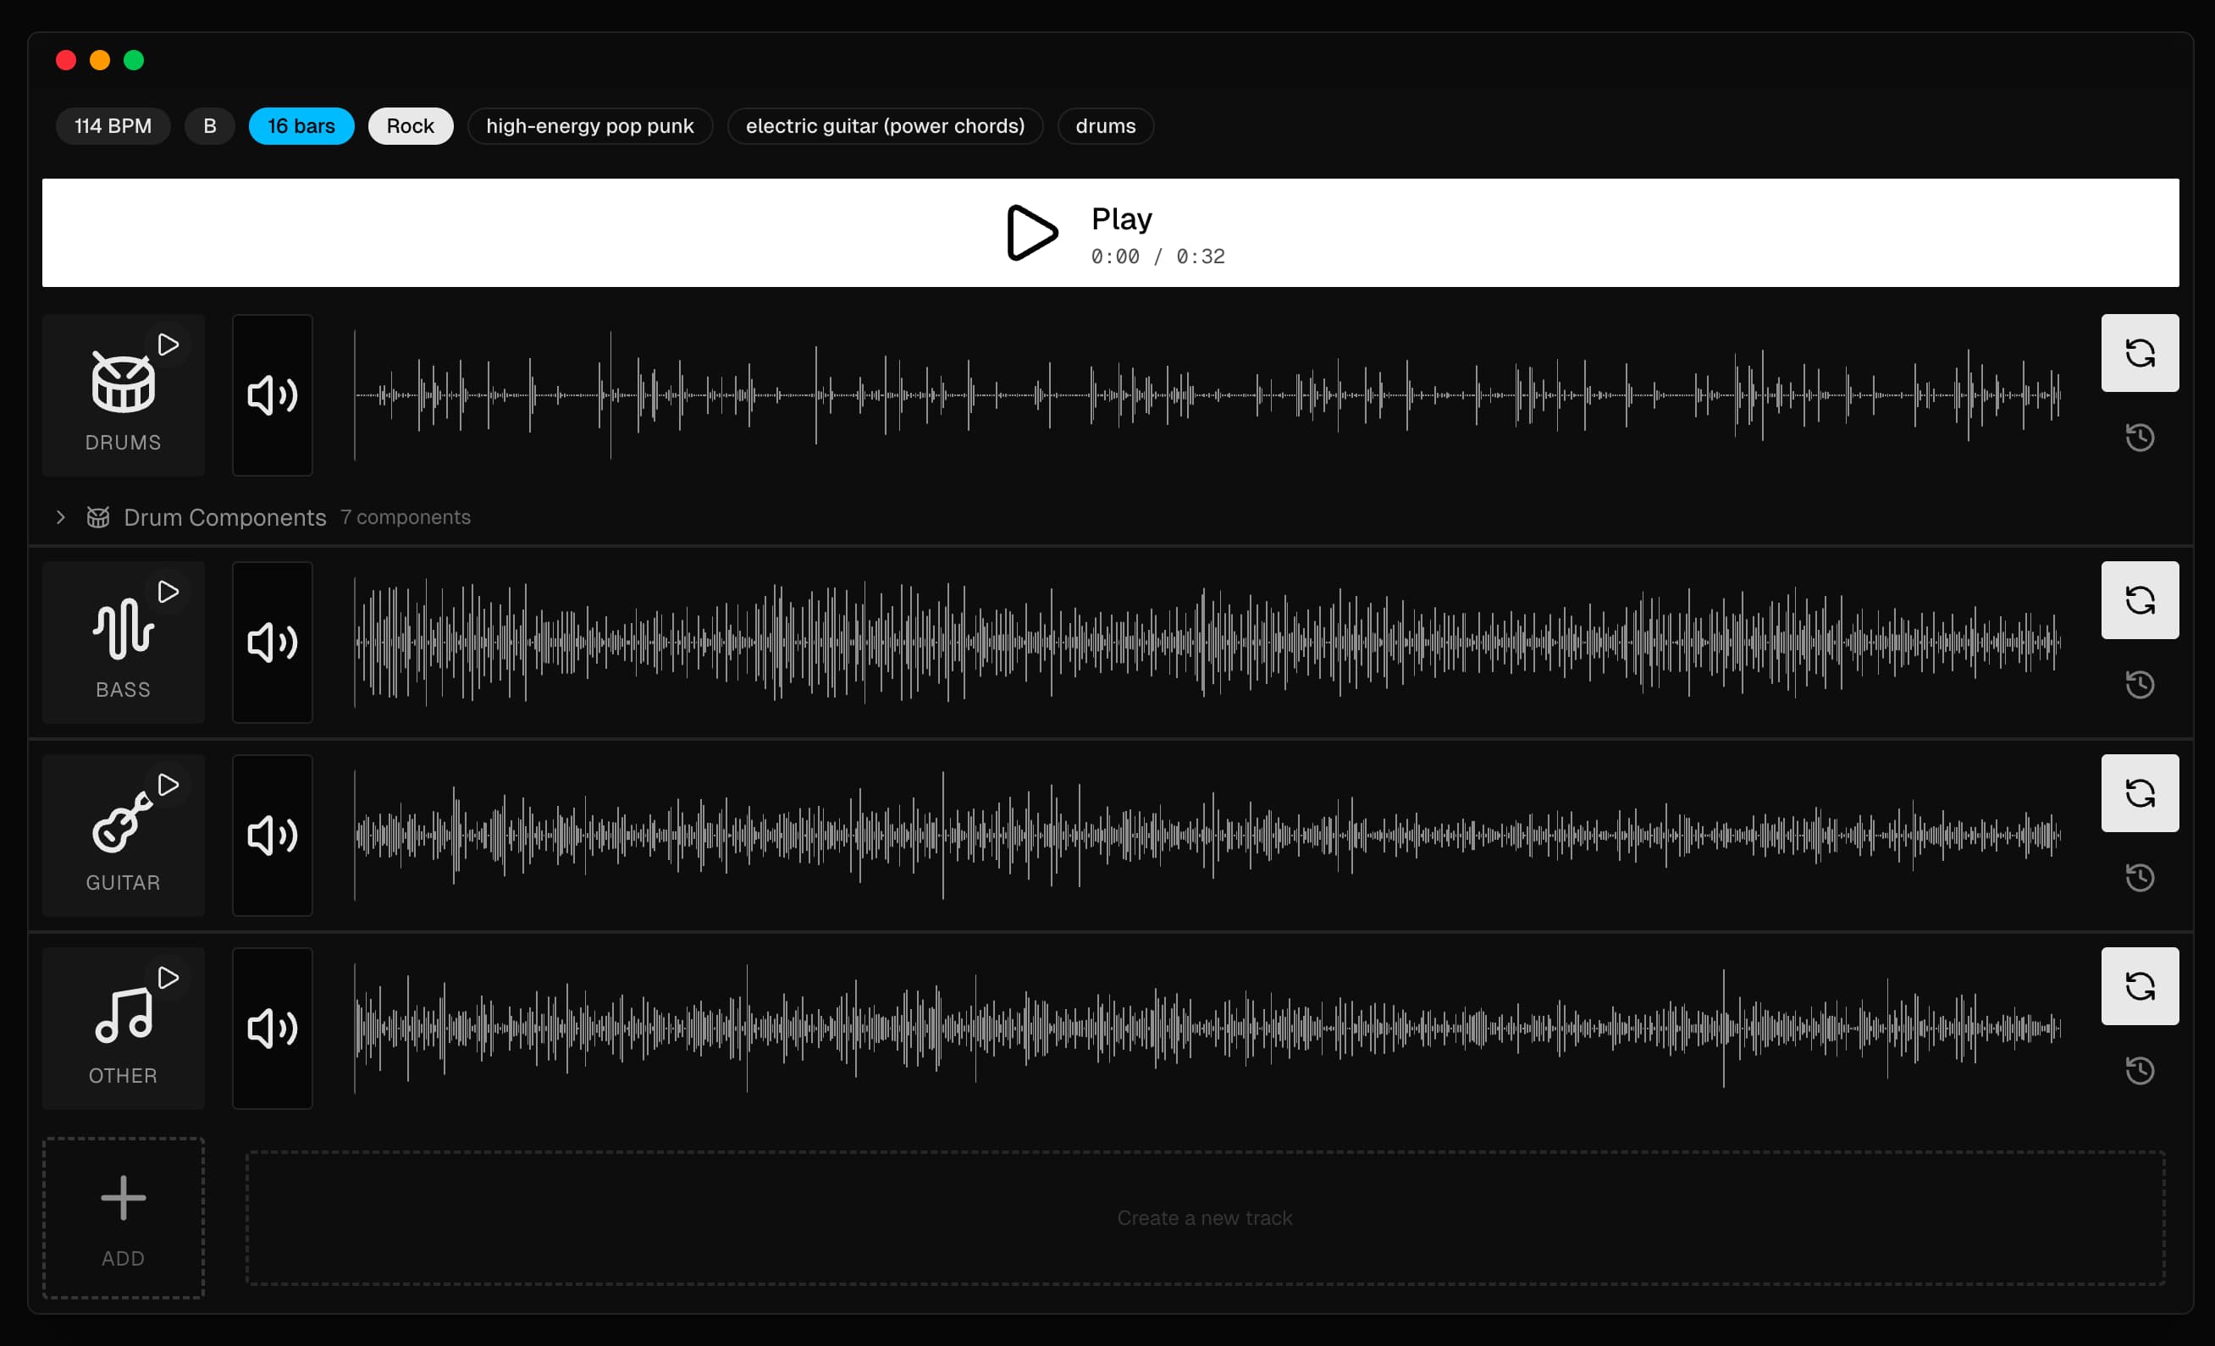Viewport: 2215px width, 1346px height.
Task: Click the 'Create a new track' field
Action: point(1205,1217)
